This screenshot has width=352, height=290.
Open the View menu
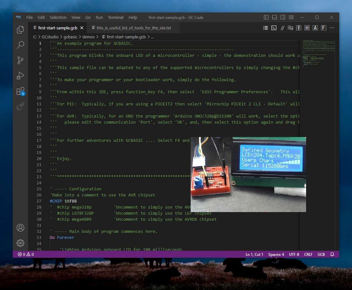click(x=76, y=17)
